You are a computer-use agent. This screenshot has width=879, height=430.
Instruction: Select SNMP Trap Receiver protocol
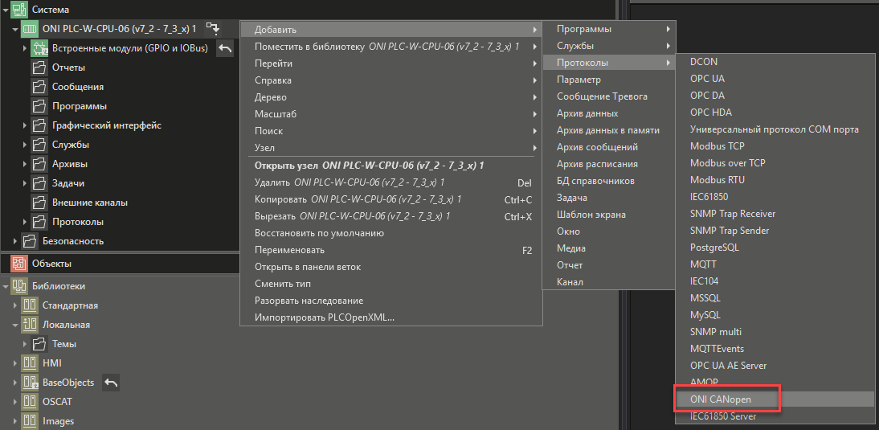775,214
